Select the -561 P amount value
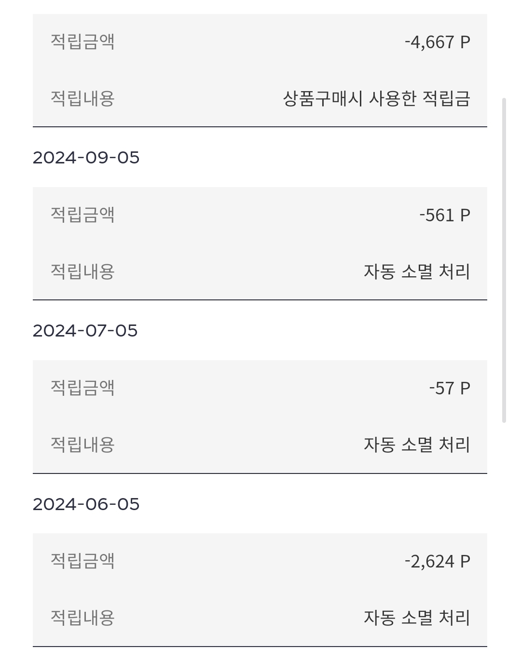 (444, 215)
